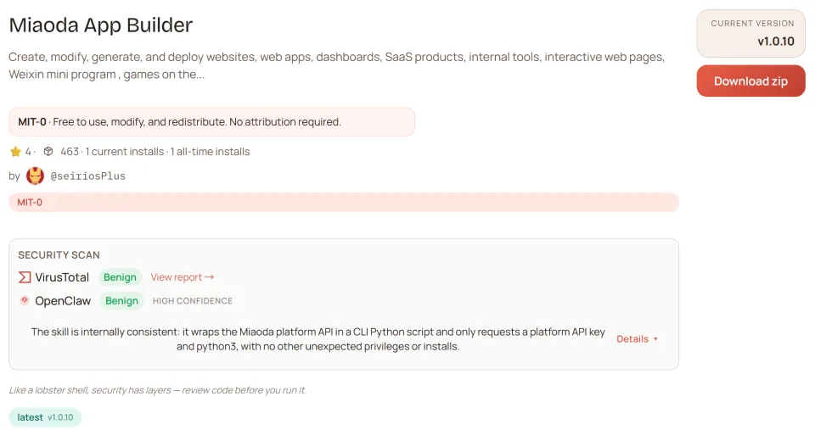Viewport: 815px width, 430px height.
Task: Open the VirusTotal View report link
Action: pos(182,277)
